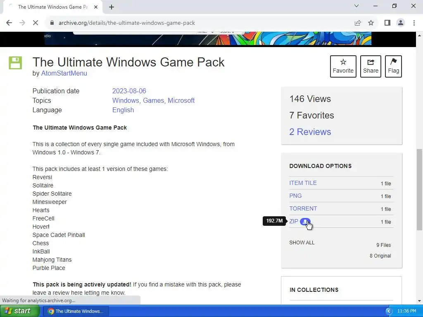Select Chrome taskbar button
Screen dimensions: 423x317
pos(76,311)
